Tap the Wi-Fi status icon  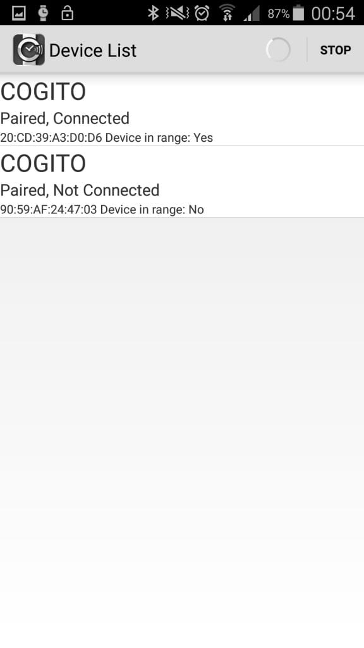tap(227, 13)
